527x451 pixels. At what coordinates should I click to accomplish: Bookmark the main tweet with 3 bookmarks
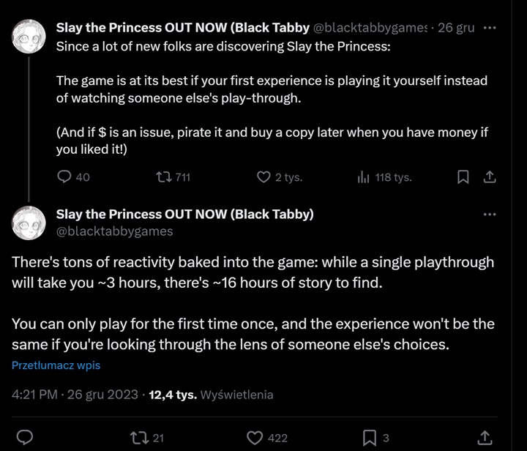pyautogui.click(x=370, y=437)
